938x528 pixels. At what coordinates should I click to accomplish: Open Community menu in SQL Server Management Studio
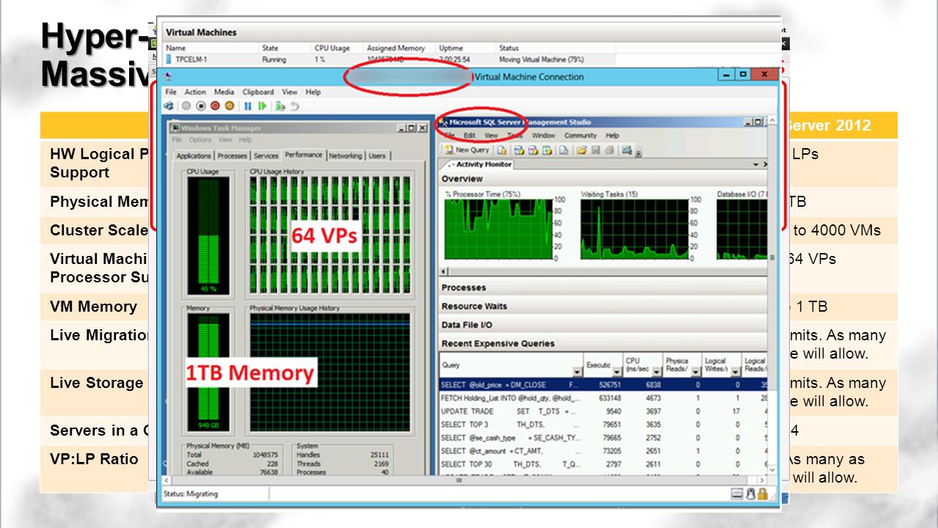(580, 136)
